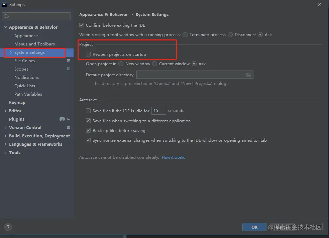Toggle Save files when switching application
Viewport: 329px width, 238px height.
tap(88, 121)
